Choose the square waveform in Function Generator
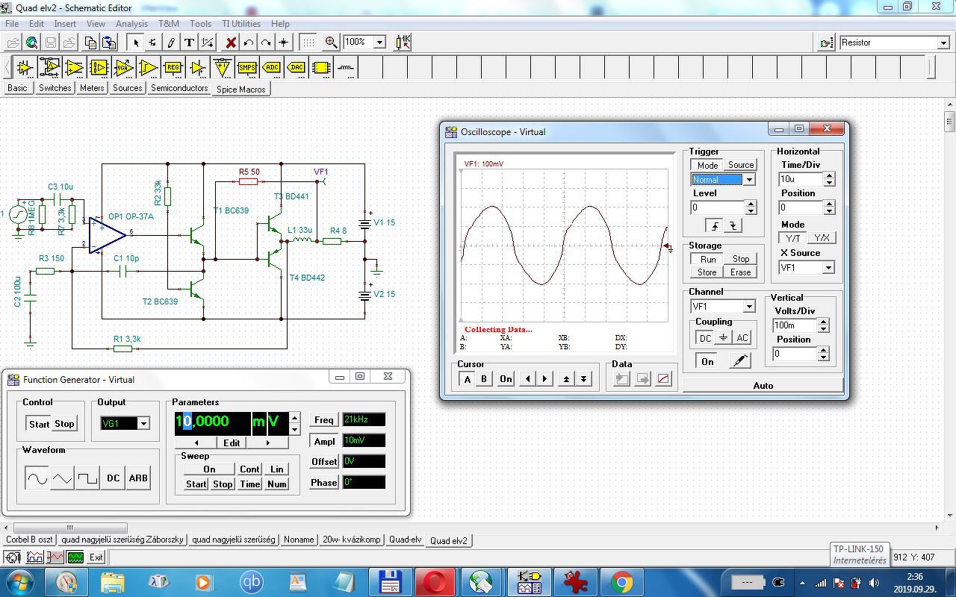This screenshot has height=597, width=956. point(87,478)
